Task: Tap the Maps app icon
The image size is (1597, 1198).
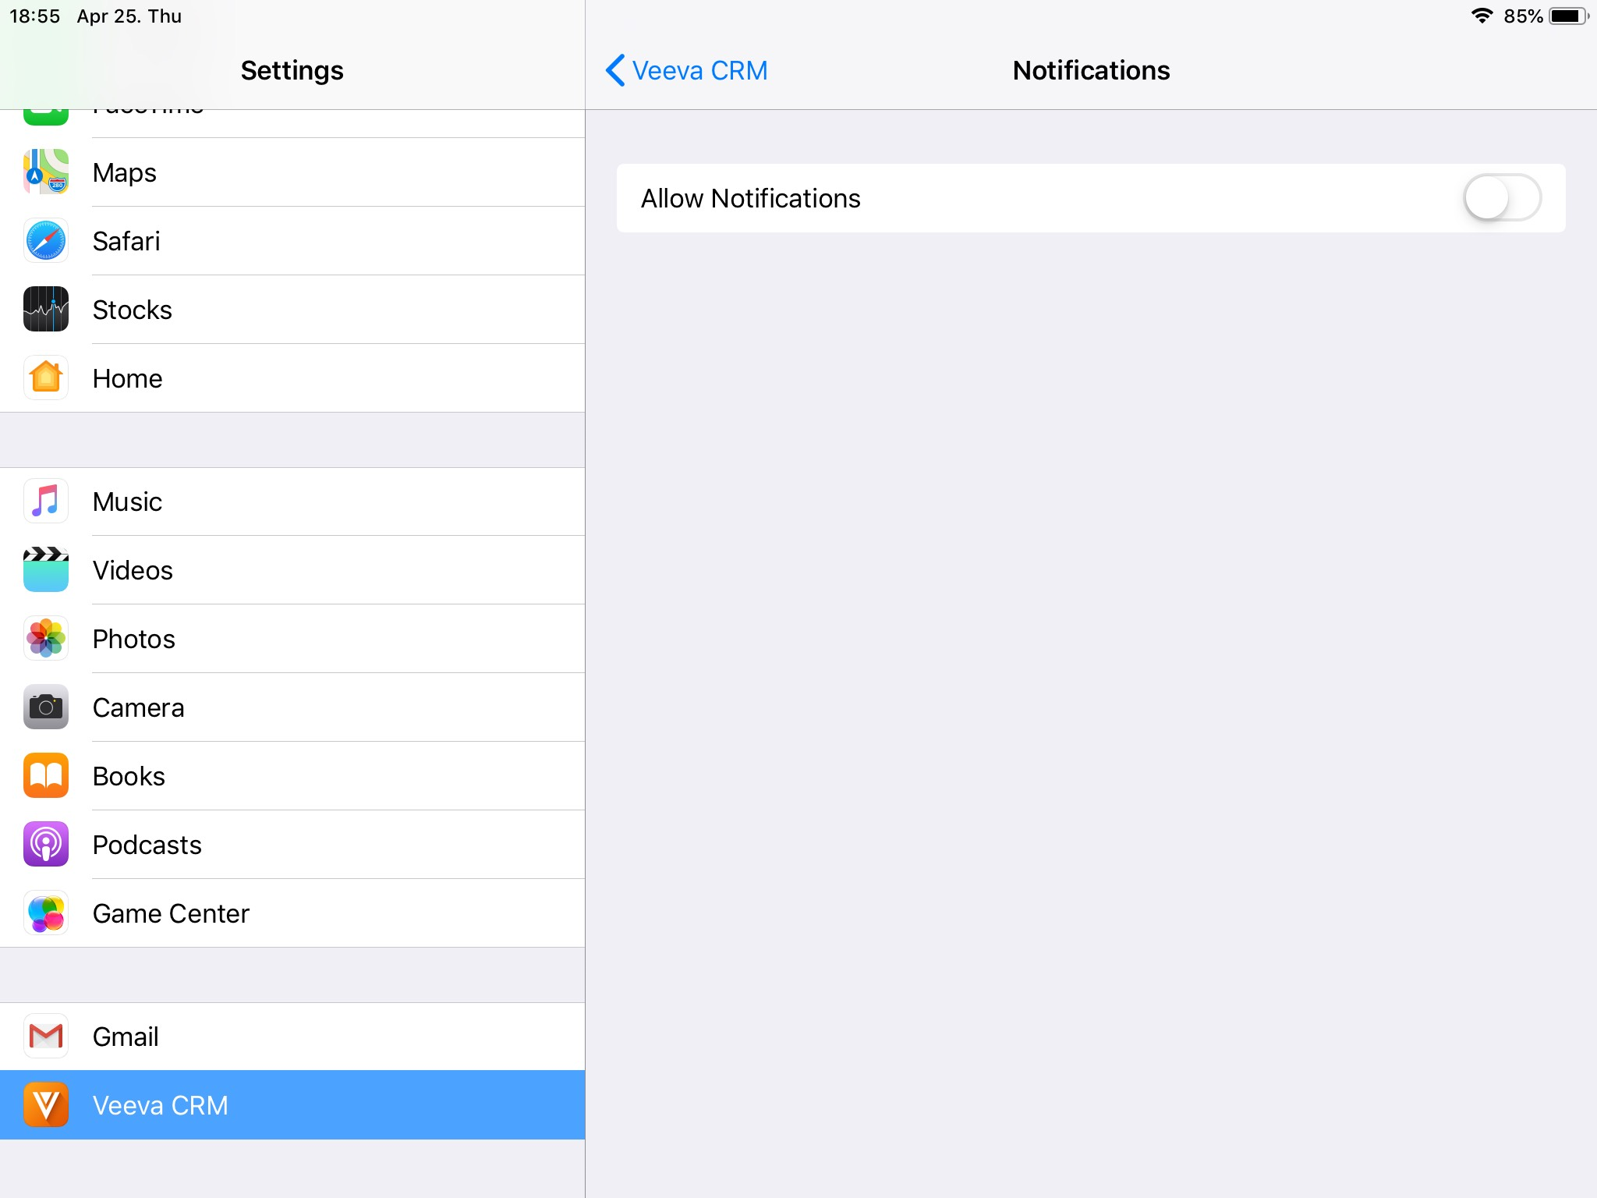Action: click(46, 172)
